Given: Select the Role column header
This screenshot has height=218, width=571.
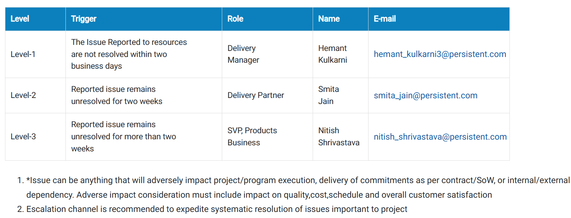Looking at the screenshot, I should 267,19.
